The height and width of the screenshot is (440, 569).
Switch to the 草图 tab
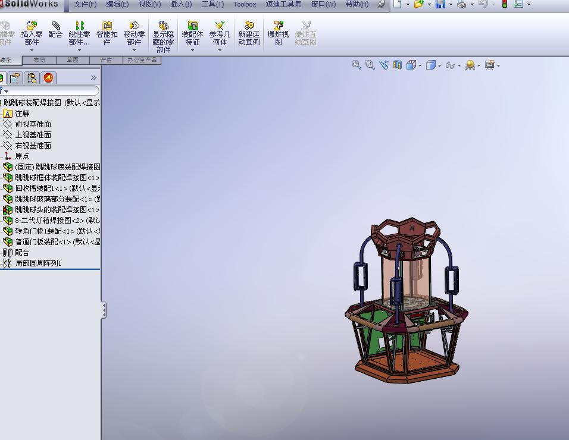pos(73,60)
